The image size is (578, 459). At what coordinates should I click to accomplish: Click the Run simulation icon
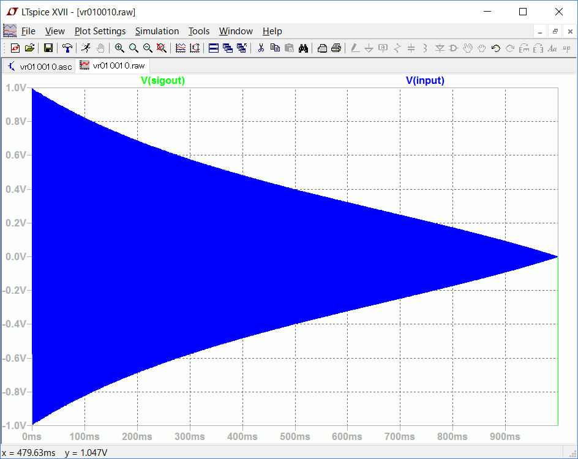point(86,48)
